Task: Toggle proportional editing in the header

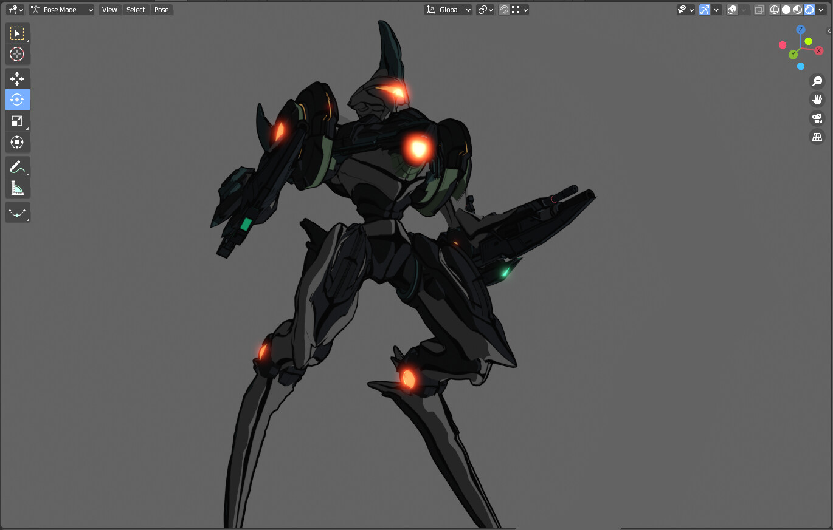Action: click(731, 10)
